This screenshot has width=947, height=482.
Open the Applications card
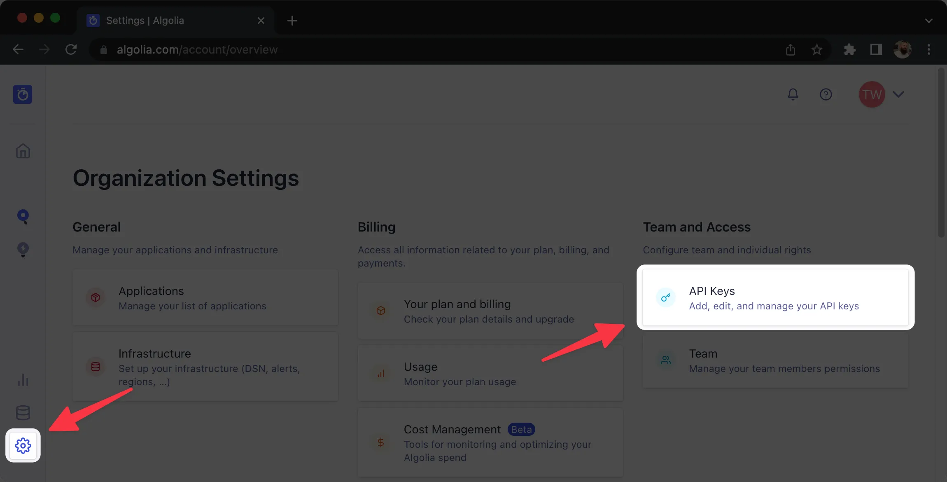click(205, 297)
